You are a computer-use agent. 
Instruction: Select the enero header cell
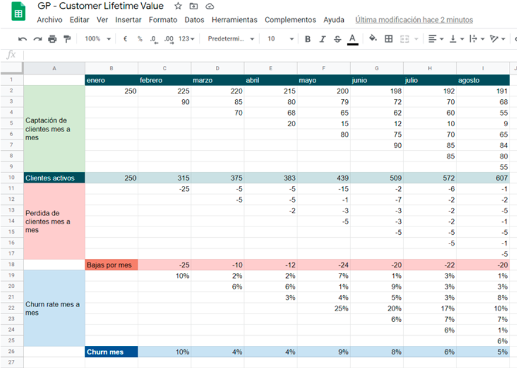(x=111, y=80)
